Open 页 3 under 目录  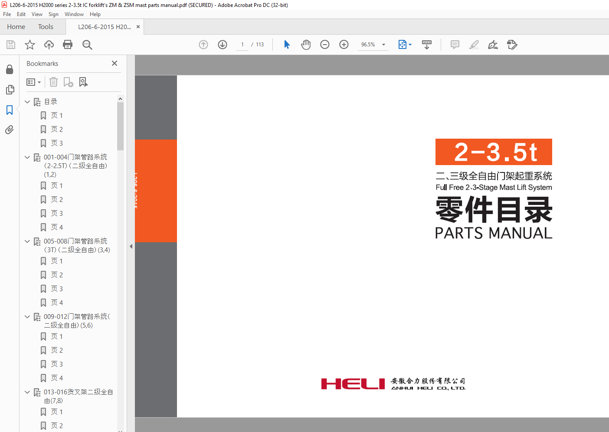click(x=57, y=143)
